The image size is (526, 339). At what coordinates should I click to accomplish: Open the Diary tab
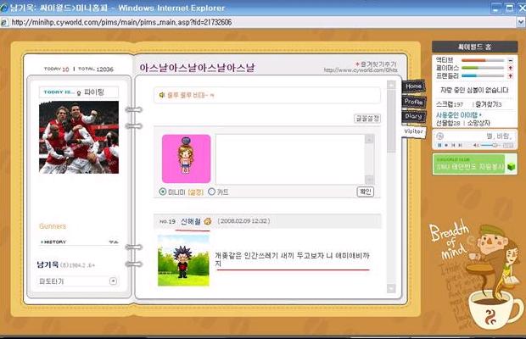click(414, 116)
